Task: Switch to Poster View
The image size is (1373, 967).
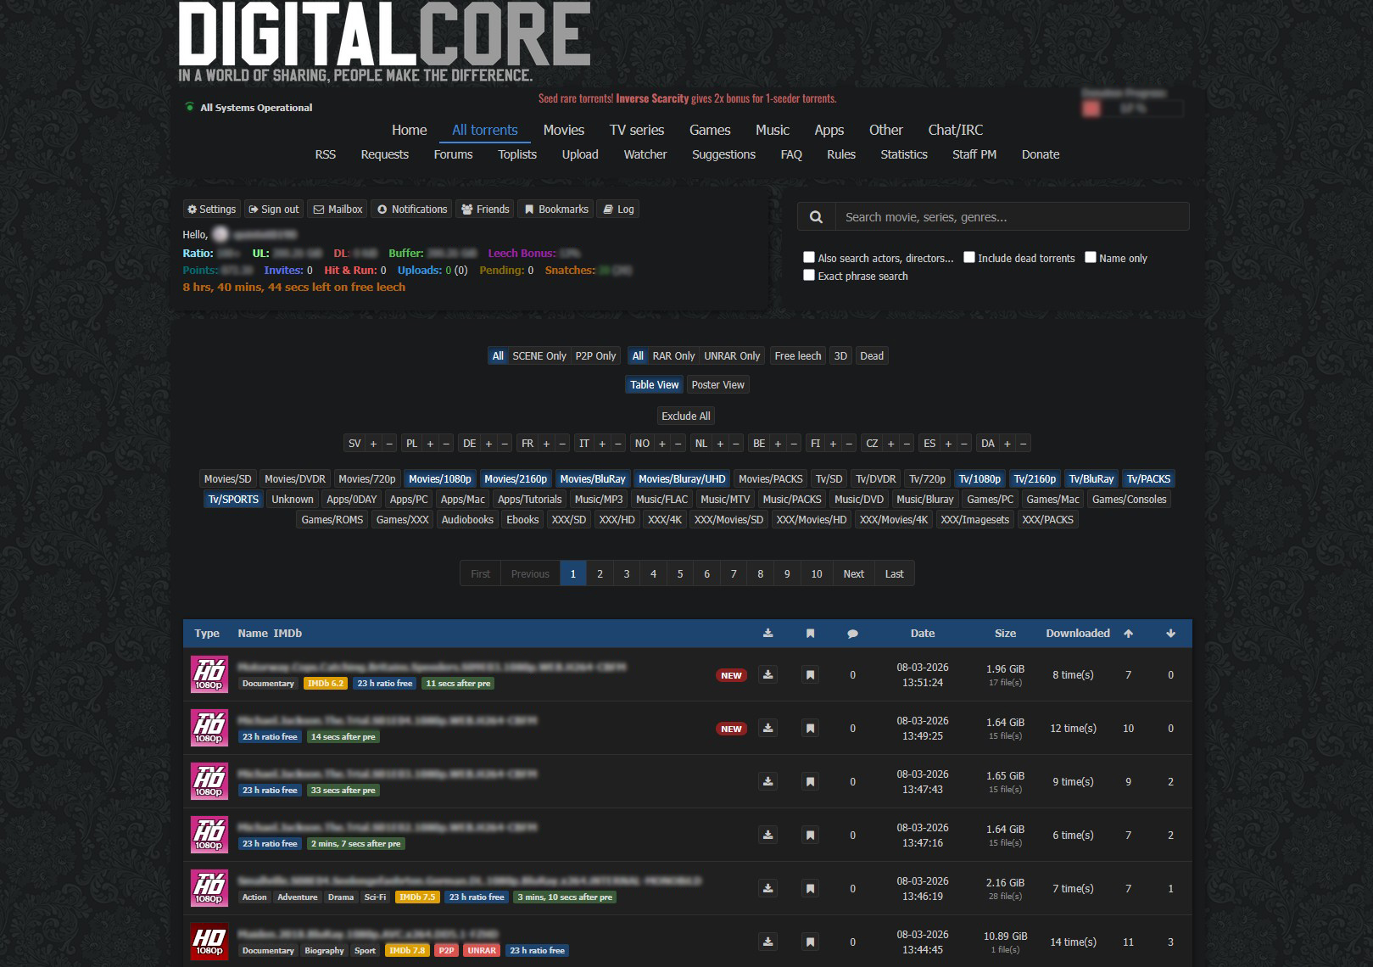Action: point(717,385)
